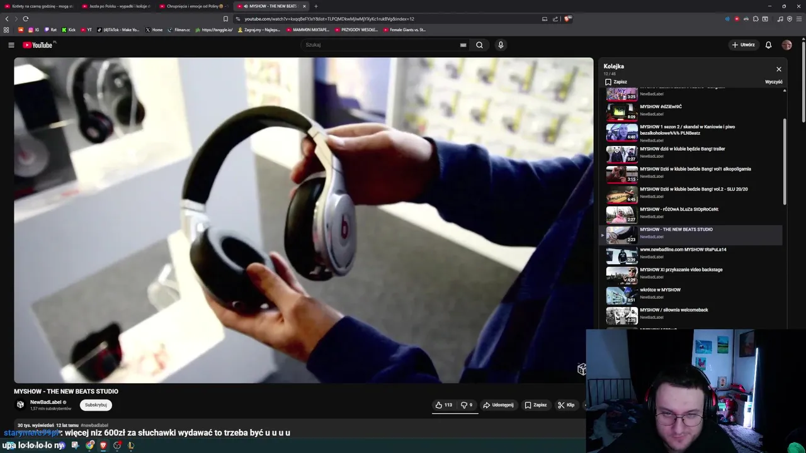Open the apps grid icon in bookmarks bar

pos(6,30)
